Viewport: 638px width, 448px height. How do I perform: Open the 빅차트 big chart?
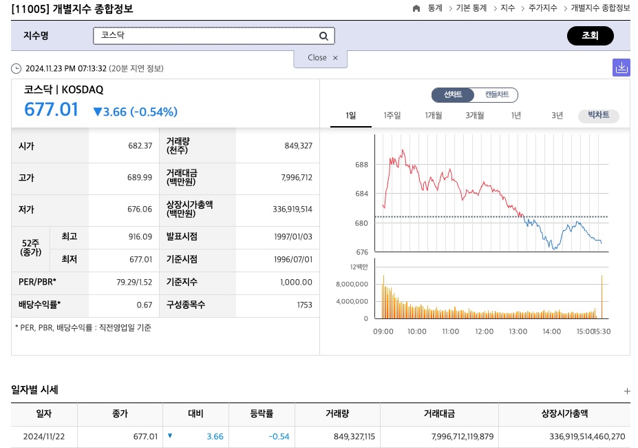(x=599, y=115)
